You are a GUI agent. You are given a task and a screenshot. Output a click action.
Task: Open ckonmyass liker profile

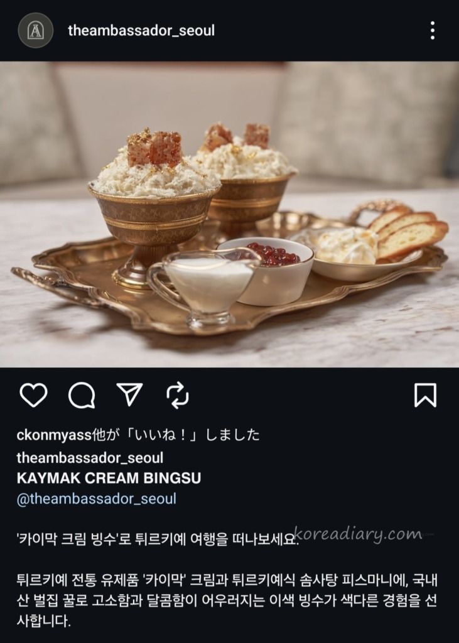pyautogui.click(x=54, y=435)
